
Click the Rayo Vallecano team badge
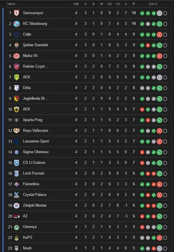click(16, 131)
